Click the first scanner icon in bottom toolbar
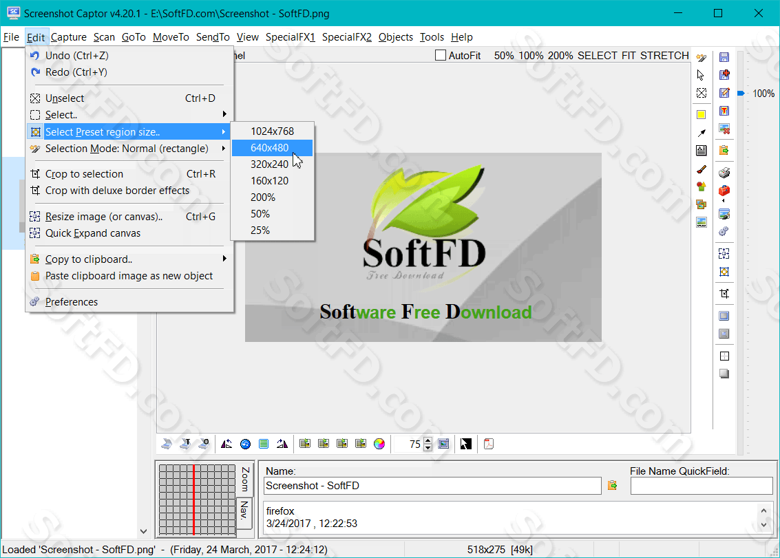 [167, 444]
